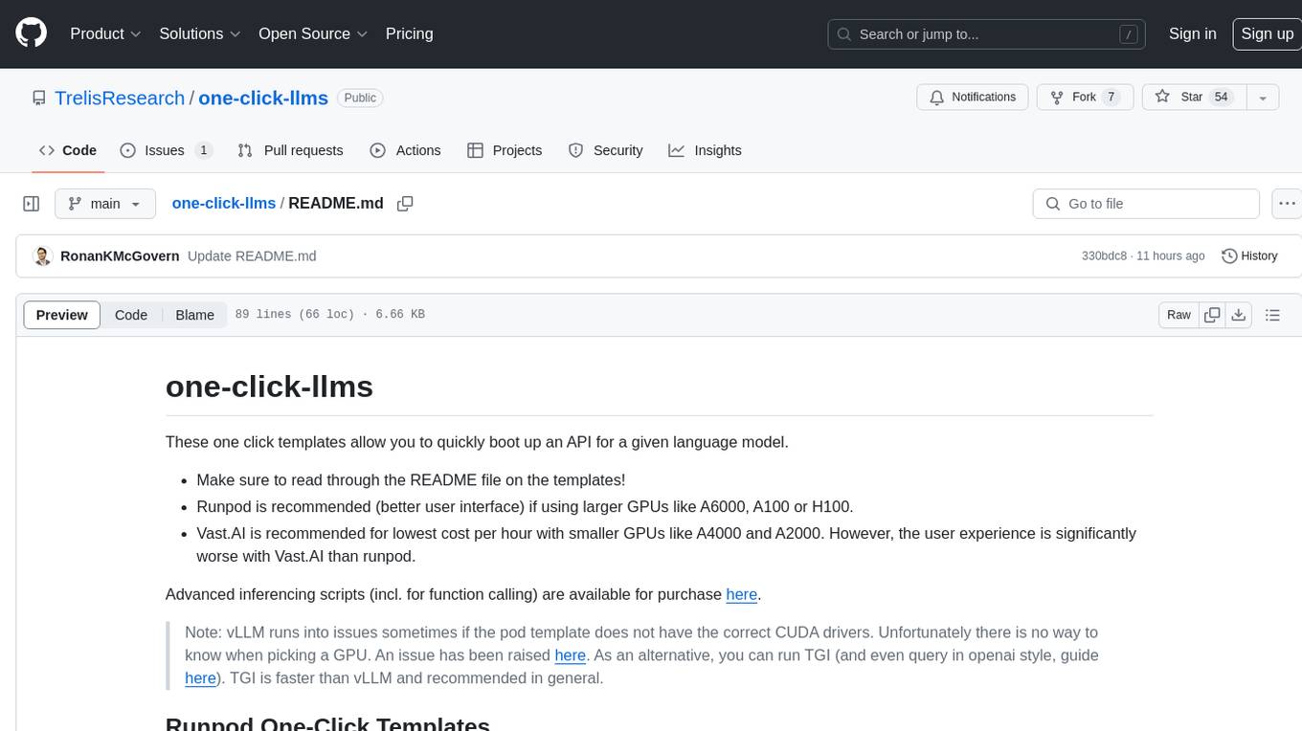
Task: Click the Notifications bell button
Action: 973,98
